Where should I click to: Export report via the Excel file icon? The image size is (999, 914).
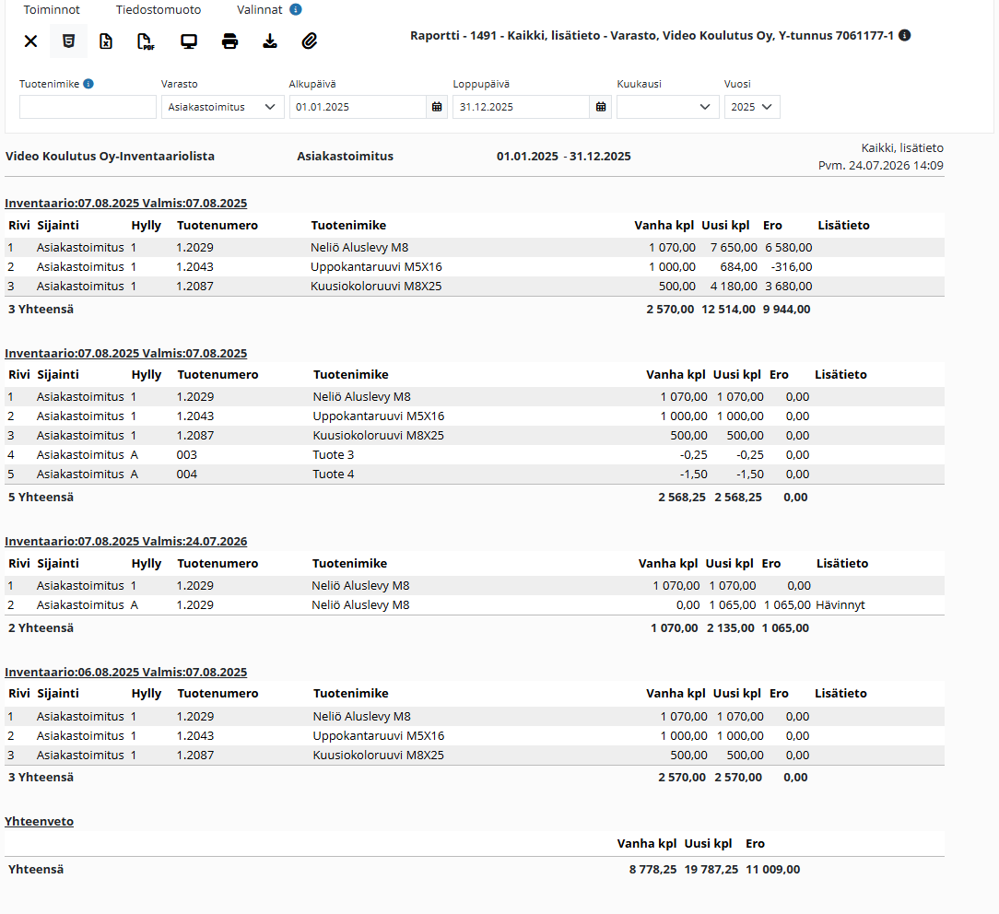106,41
